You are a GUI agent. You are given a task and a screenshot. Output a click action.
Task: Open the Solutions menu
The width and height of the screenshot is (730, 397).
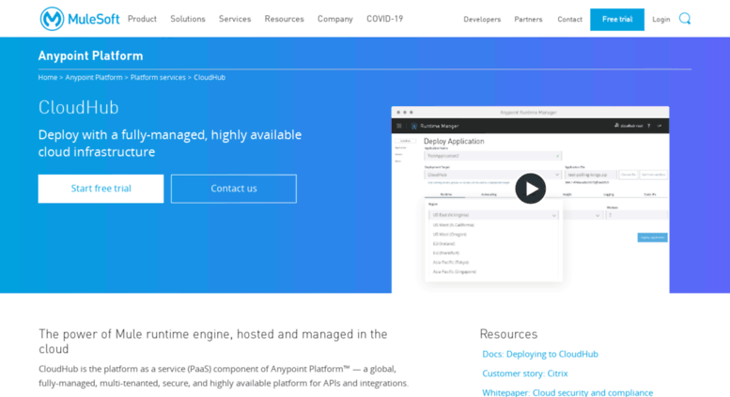188,19
